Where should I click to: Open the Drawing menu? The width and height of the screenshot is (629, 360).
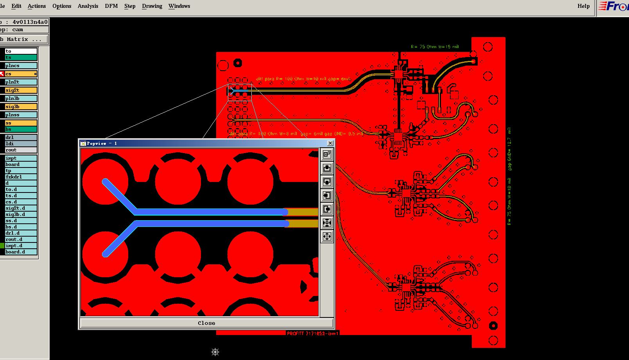[152, 6]
